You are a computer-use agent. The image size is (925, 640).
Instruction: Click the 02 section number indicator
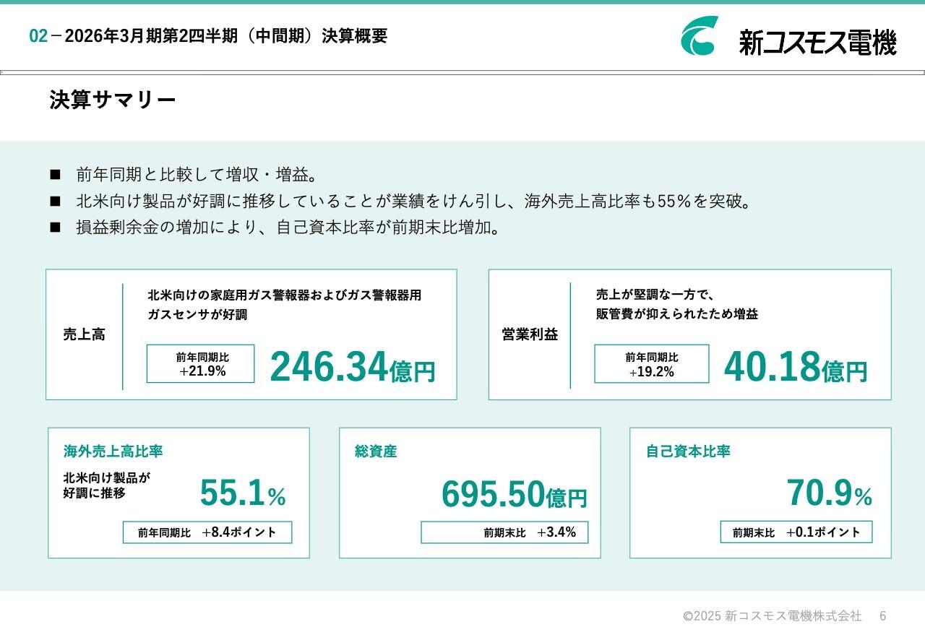point(37,34)
